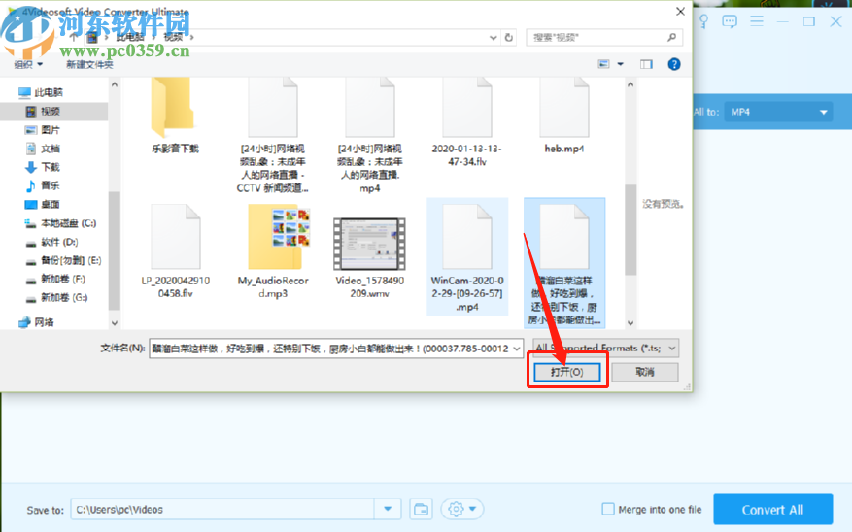Select 新加卷 (F:) drive
This screenshot has height=532, width=852.
tap(55, 279)
